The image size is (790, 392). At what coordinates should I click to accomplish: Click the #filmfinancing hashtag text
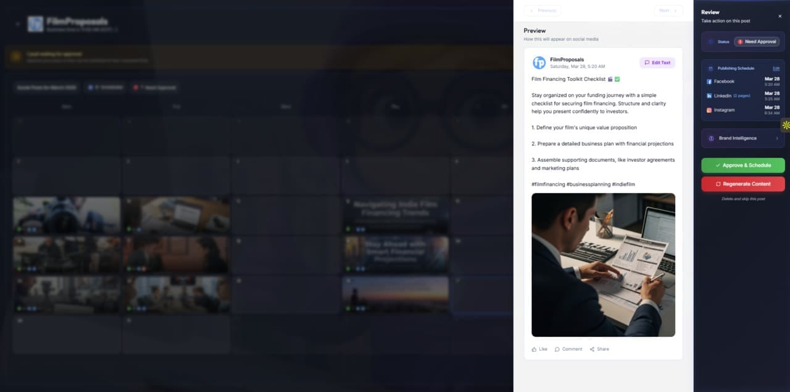point(547,184)
